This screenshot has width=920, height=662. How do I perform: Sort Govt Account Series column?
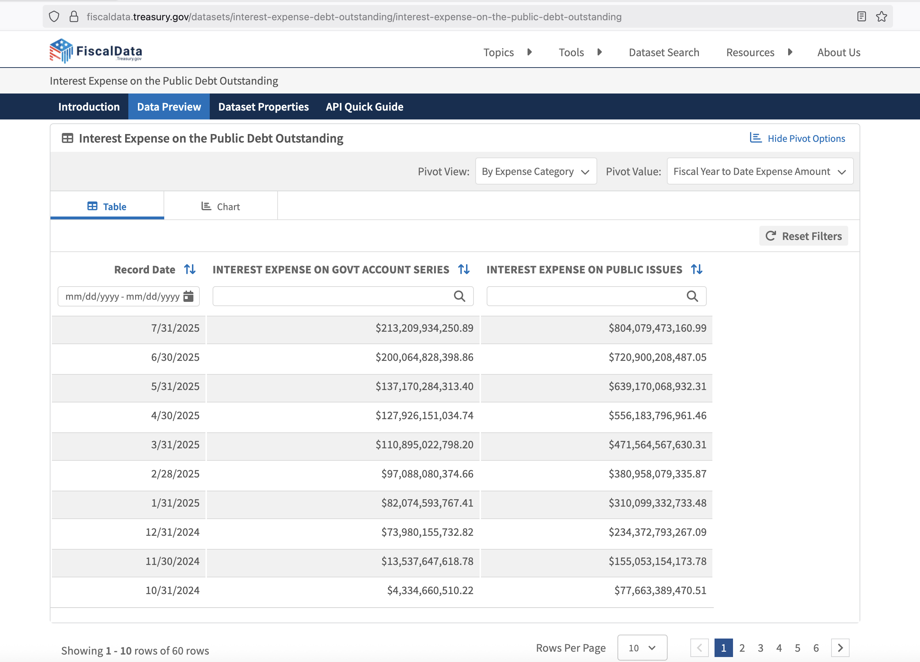464,269
